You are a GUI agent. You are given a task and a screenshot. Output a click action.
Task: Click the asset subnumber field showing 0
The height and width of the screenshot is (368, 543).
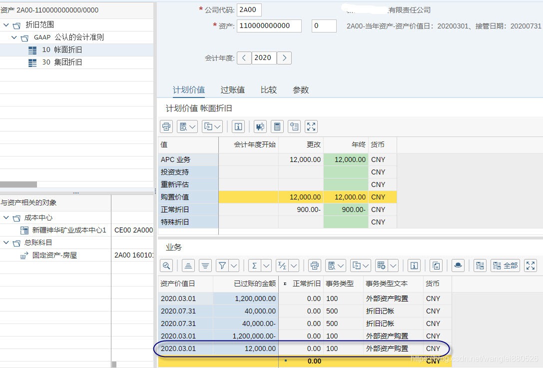[x=324, y=26]
